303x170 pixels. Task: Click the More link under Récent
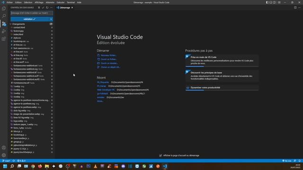click(x=100, y=101)
